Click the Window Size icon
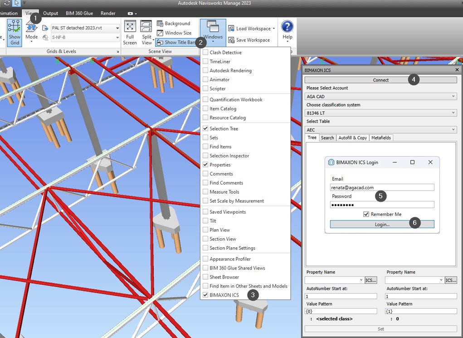This screenshot has width=463, height=338. (x=160, y=33)
